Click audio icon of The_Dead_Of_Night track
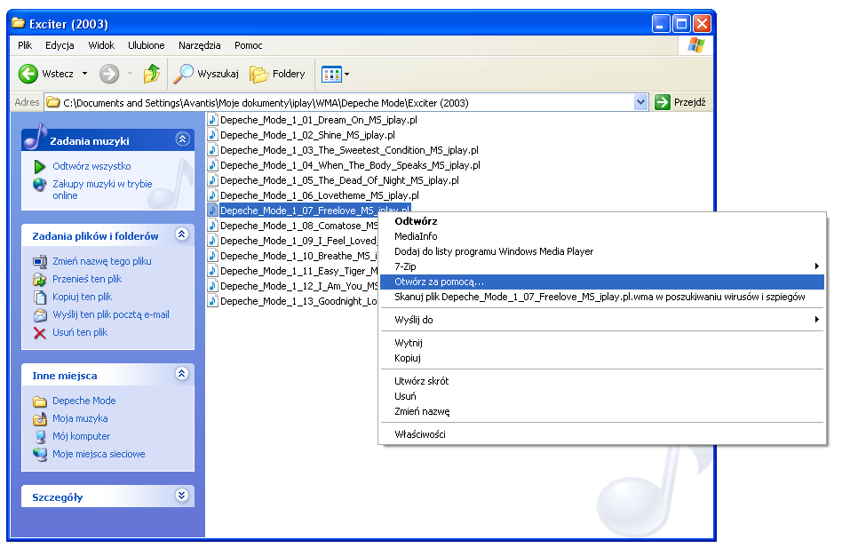This screenshot has width=842, height=556. [212, 180]
